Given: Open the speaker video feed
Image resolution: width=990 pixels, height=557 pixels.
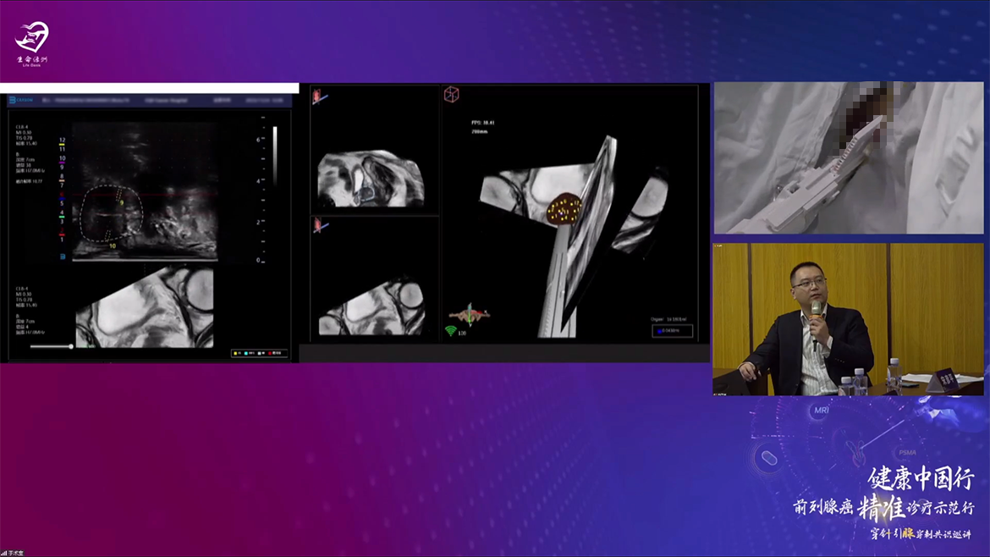Looking at the screenshot, I should [848, 319].
